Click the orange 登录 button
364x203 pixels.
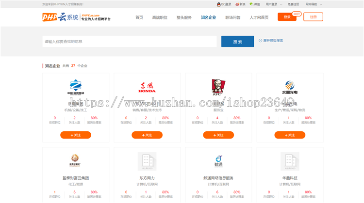point(287,17)
